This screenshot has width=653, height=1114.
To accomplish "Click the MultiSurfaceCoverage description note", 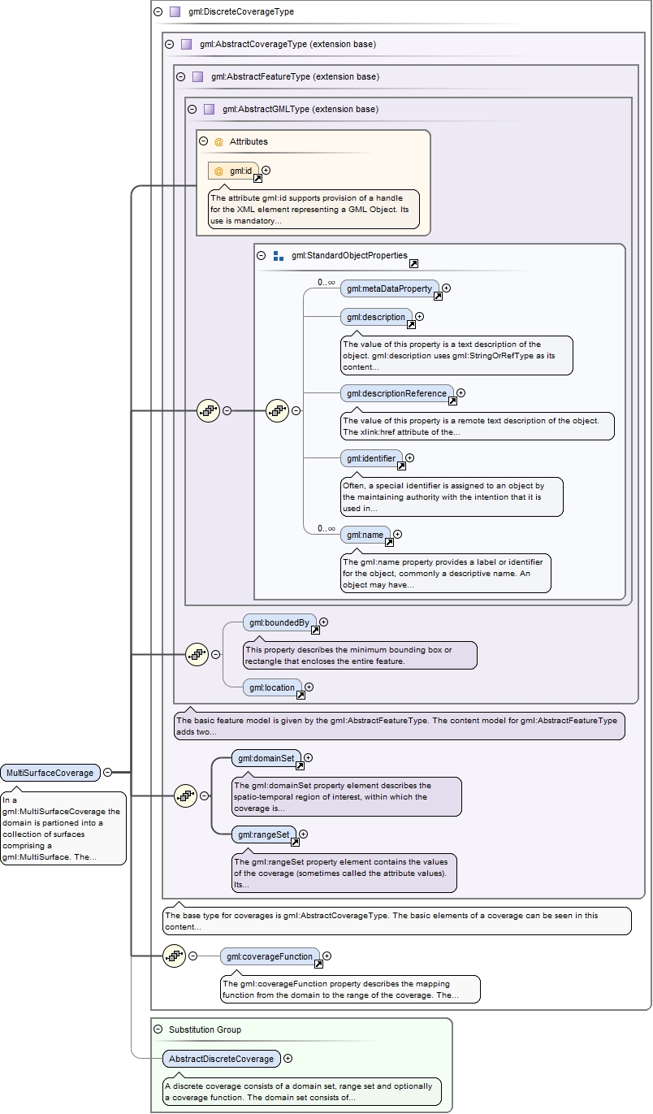I will pos(63,828).
